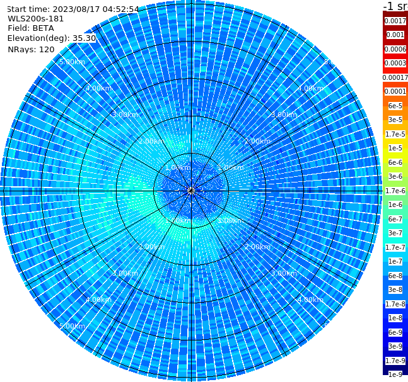The width and height of the screenshot is (408, 382).
Task: Click the 4.00km range label in the lower-right quadrant
Action: click(310, 300)
